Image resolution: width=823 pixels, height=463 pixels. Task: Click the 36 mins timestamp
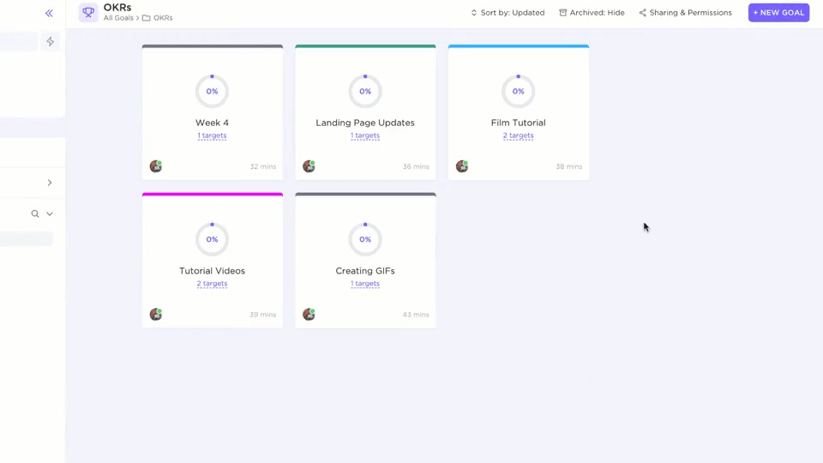[x=416, y=166]
